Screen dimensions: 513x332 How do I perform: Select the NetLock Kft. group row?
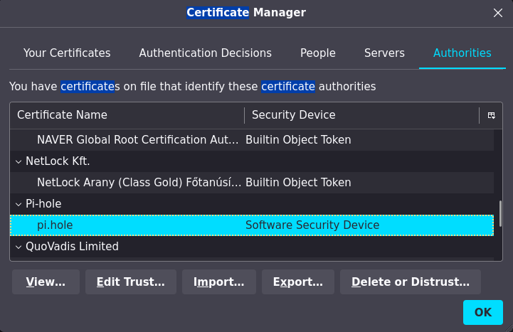click(252, 161)
